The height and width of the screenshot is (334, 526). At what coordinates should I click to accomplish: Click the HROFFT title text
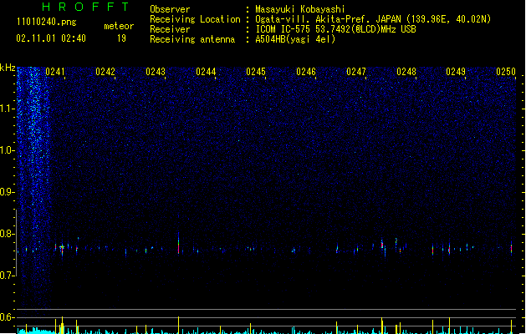[85, 7]
